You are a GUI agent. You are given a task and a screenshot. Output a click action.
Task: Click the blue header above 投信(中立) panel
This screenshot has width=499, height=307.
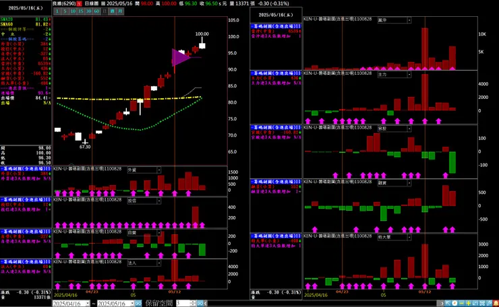pyautogui.click(x=26, y=199)
